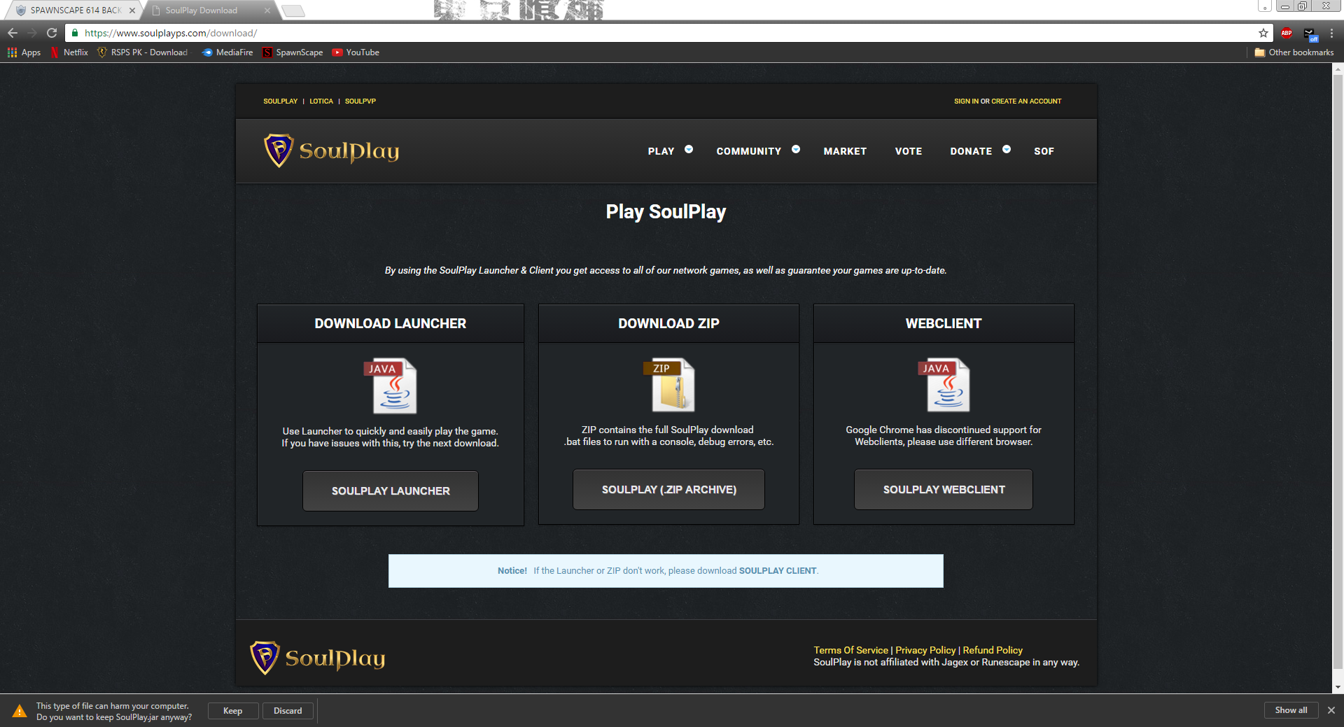Open the Other bookmarks folder
The height and width of the screenshot is (727, 1344).
(1294, 52)
